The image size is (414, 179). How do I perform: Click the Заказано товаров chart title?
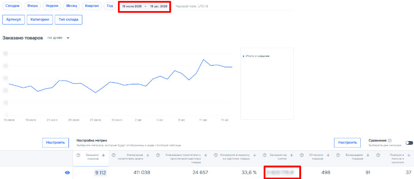tap(23, 38)
